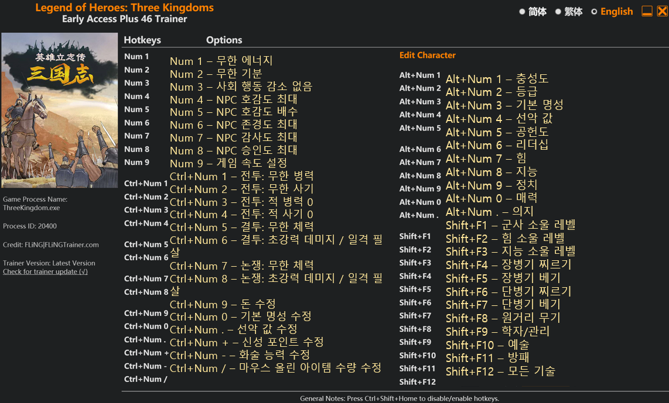Click option Shift+F5 – 장병기 베기
Viewport: 669px width, 403px height.
[x=503, y=278]
